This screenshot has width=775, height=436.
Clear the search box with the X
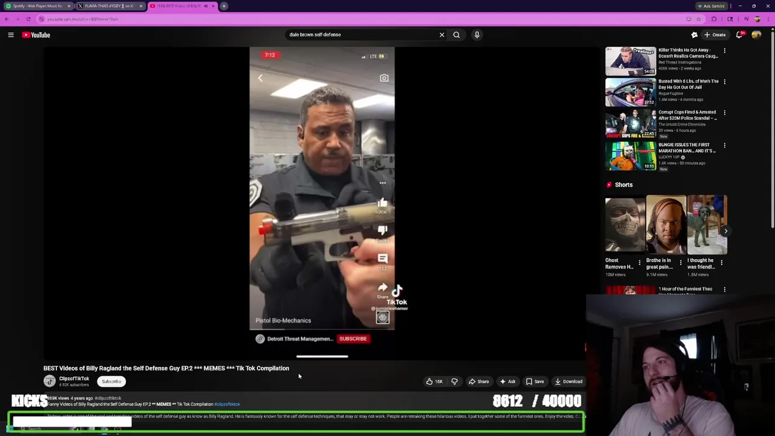(x=442, y=35)
